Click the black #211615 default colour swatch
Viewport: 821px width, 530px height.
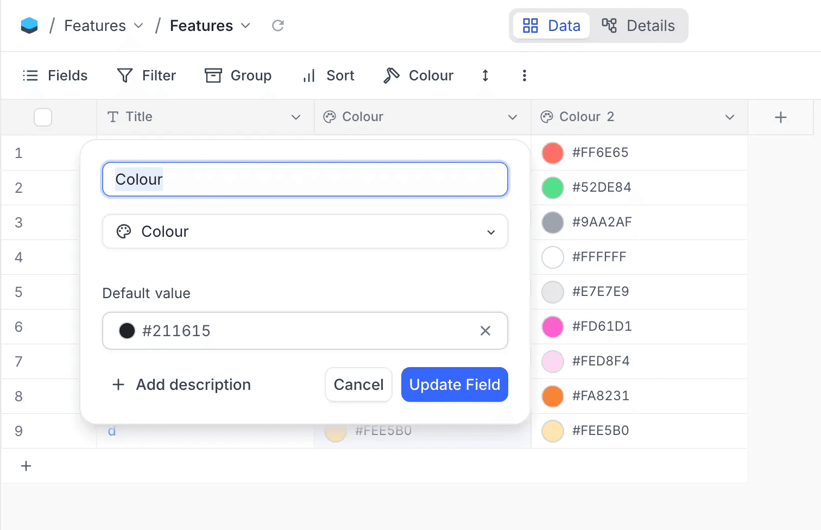(x=127, y=331)
